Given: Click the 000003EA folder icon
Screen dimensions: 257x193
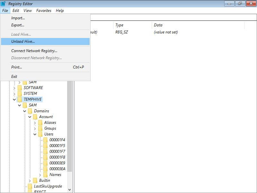Looking at the screenshot, I should (45, 169).
